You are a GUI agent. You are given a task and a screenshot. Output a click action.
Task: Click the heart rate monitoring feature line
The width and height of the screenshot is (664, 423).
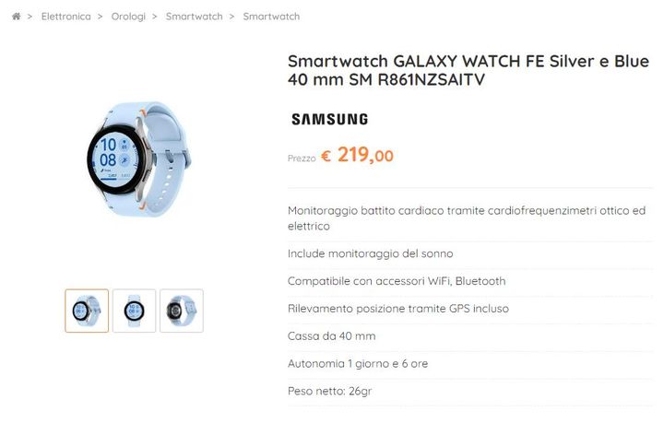click(467, 218)
